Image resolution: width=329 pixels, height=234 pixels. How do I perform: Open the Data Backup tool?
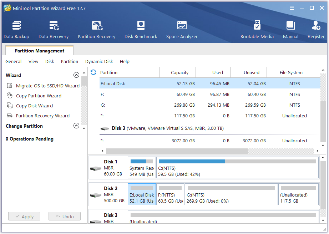tap(16, 30)
